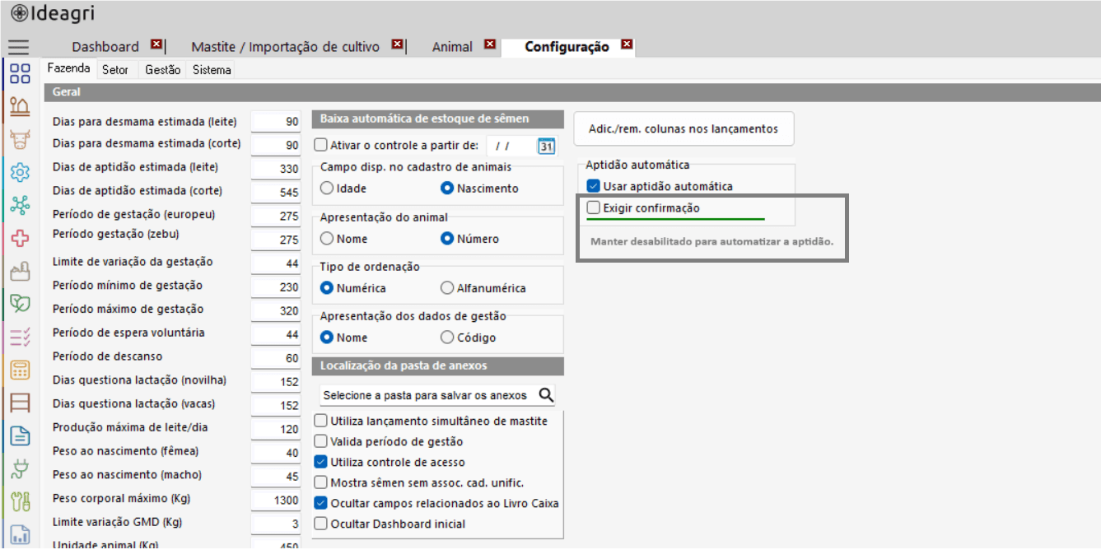
Task: Enable Utiliza lançamento simultâneo de mastite
Action: (321, 421)
